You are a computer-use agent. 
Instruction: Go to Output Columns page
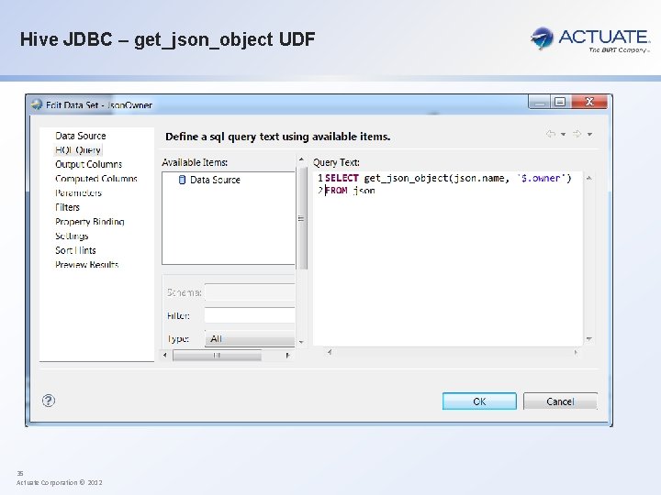coord(88,164)
